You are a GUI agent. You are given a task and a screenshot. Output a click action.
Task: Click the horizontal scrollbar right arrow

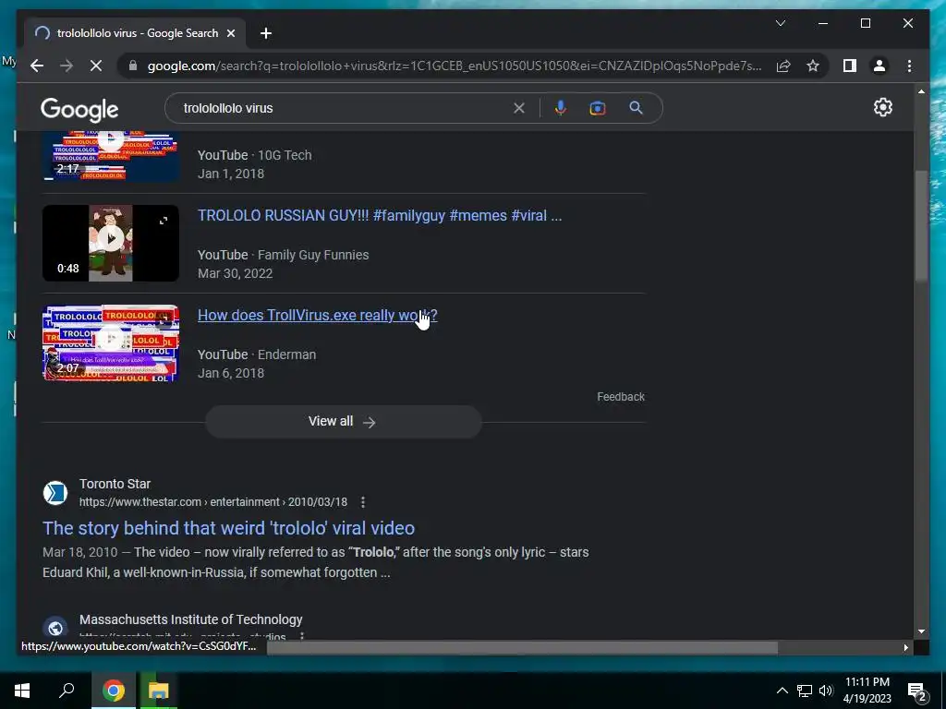(x=905, y=647)
